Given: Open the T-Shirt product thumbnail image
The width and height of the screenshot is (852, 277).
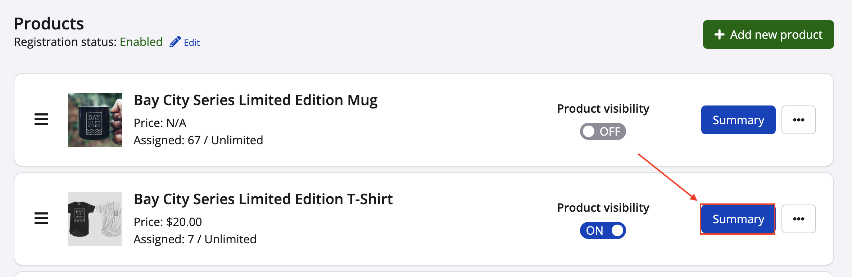Looking at the screenshot, I should (x=95, y=219).
